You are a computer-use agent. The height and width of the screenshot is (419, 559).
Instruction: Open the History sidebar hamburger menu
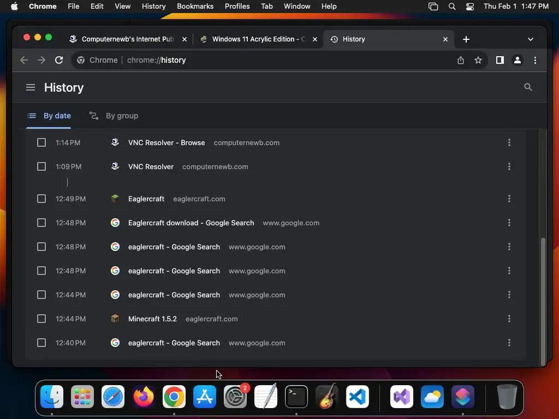click(x=31, y=87)
